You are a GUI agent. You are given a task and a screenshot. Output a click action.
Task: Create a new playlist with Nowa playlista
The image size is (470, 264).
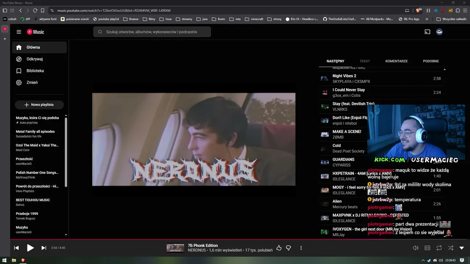(39, 105)
